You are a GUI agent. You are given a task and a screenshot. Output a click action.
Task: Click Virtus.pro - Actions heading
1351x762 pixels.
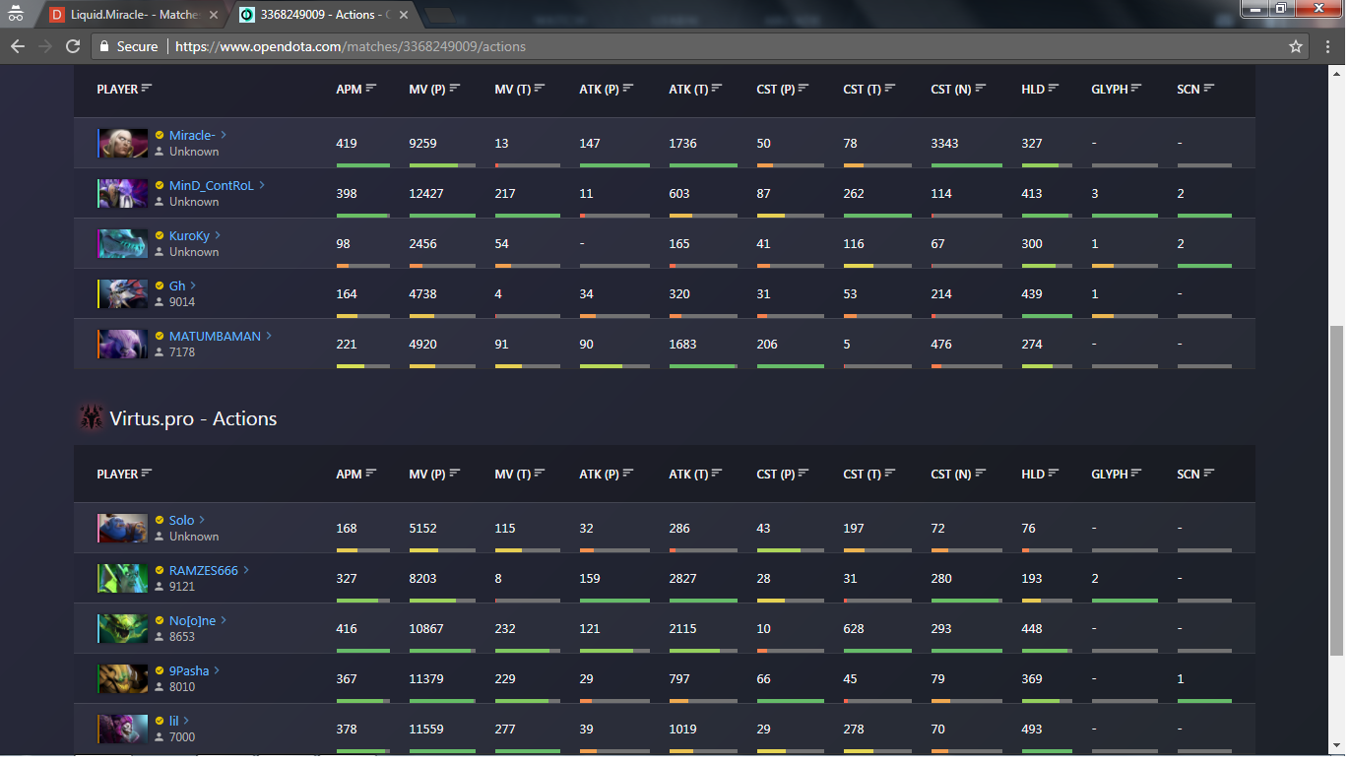click(193, 418)
